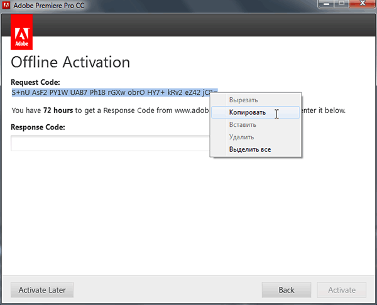Click the Adobe logo icon
The image size is (377, 305).
coord(21,32)
